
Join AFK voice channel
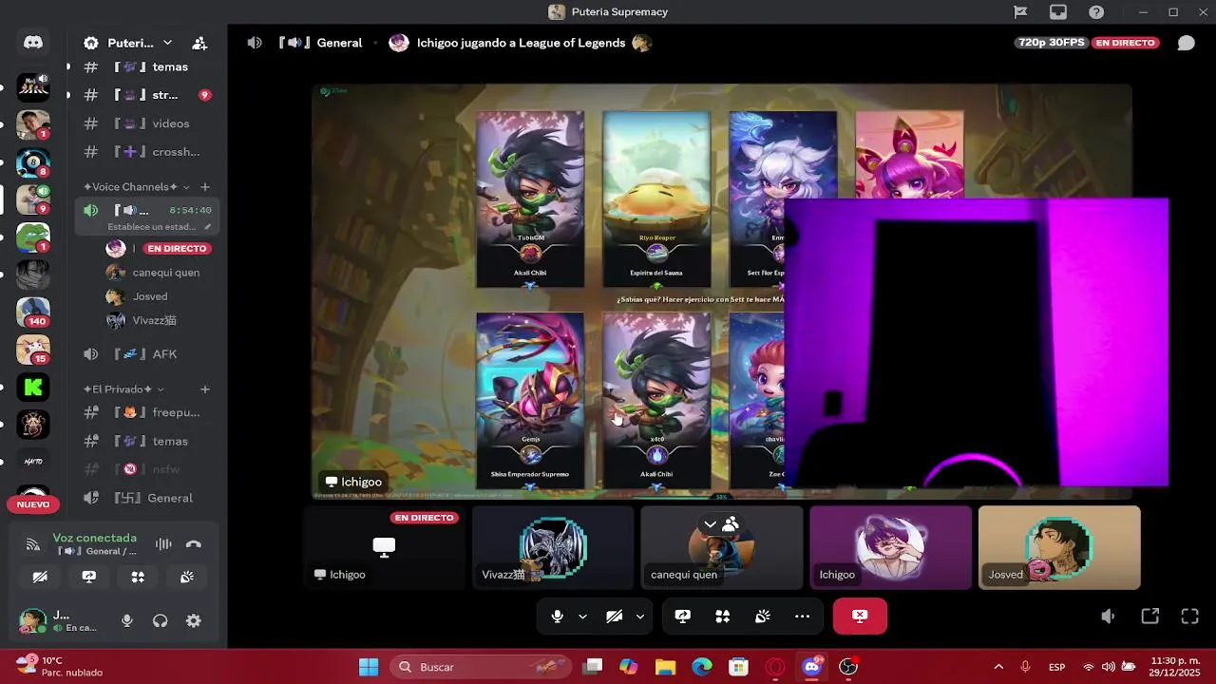point(147,354)
